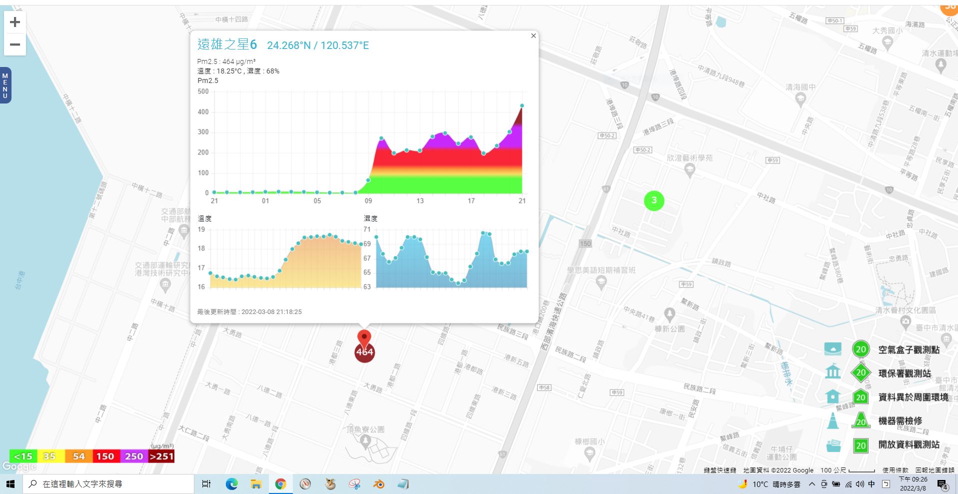Toggle the 環保署觀測站 building layer icon
This screenshot has height=494, width=958.
pyautogui.click(x=833, y=372)
